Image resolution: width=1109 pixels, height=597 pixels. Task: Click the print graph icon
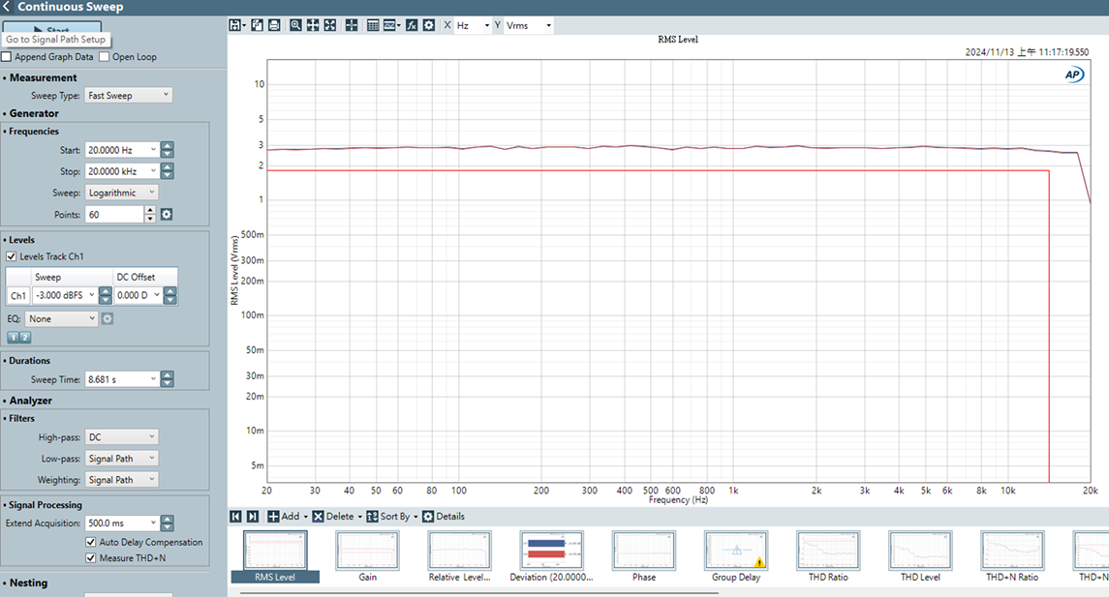tap(274, 25)
